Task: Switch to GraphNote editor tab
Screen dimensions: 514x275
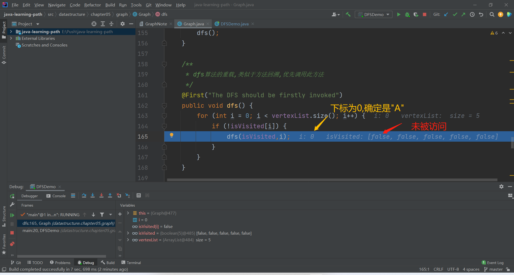Action: tap(156, 24)
